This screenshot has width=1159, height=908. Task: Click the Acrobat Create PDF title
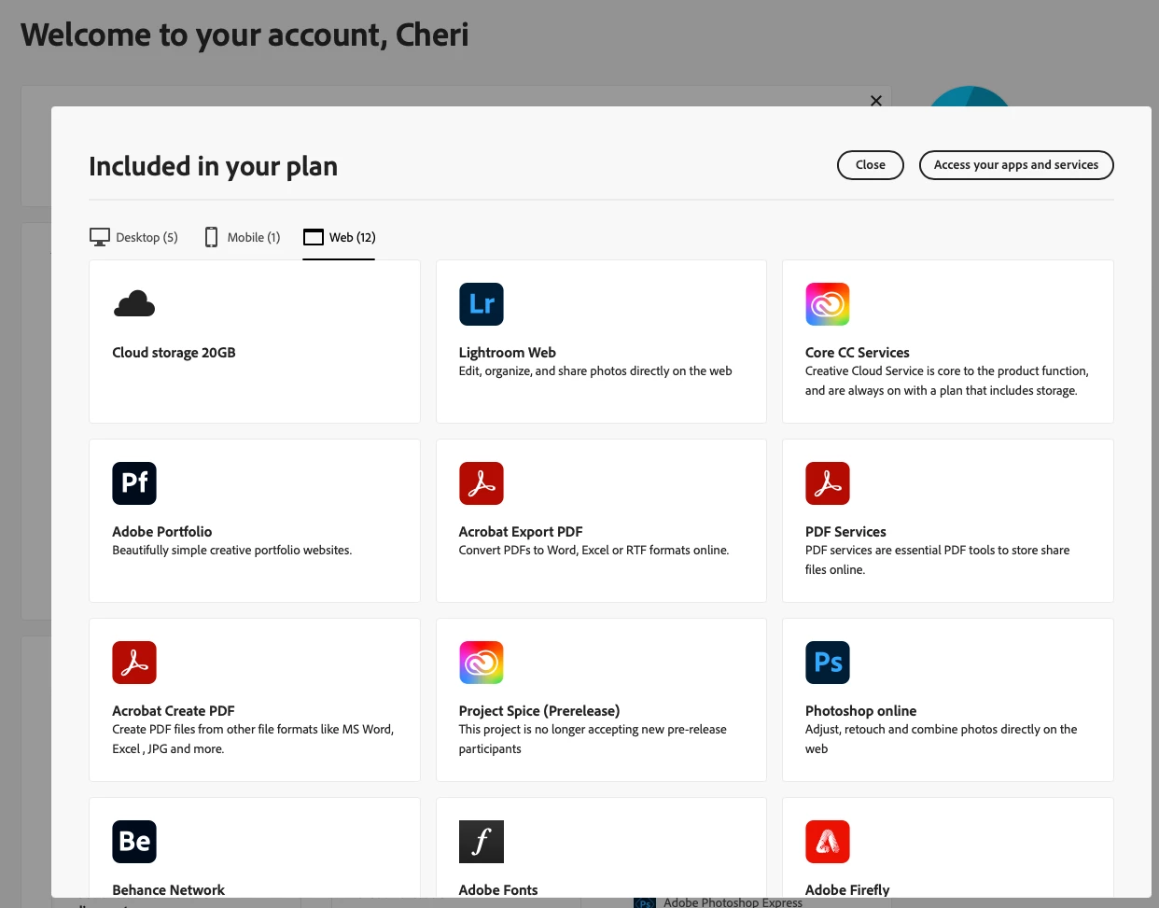point(174,711)
